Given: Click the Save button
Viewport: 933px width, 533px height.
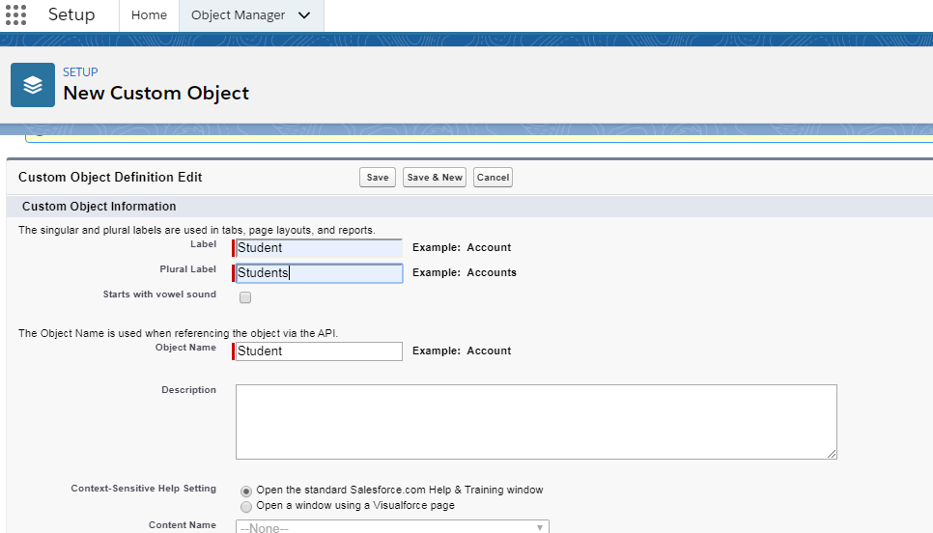Looking at the screenshot, I should tap(378, 178).
